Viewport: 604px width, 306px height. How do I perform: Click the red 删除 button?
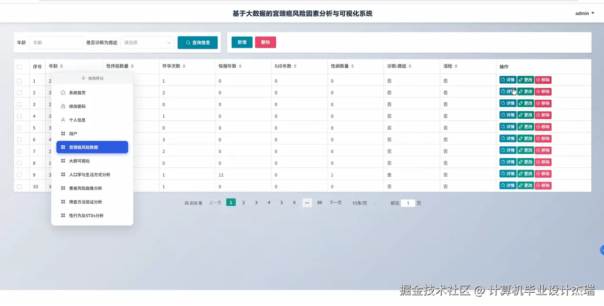click(x=265, y=42)
